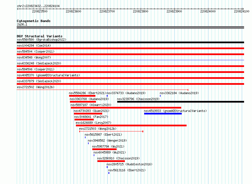Image resolution: width=252 pixels, height=184 pixels.
Task: Open the nsv5613116 (Ebert2021) label
Action: point(127,170)
